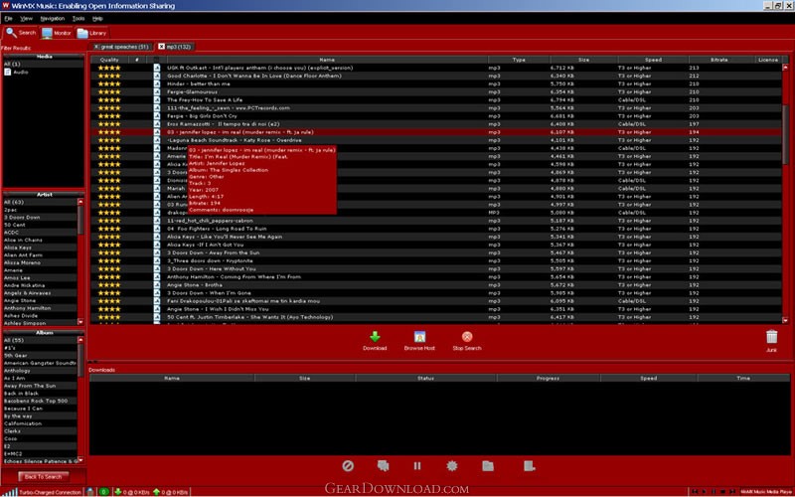Open the Tools menu
The height and width of the screenshot is (497, 795).
(79, 19)
